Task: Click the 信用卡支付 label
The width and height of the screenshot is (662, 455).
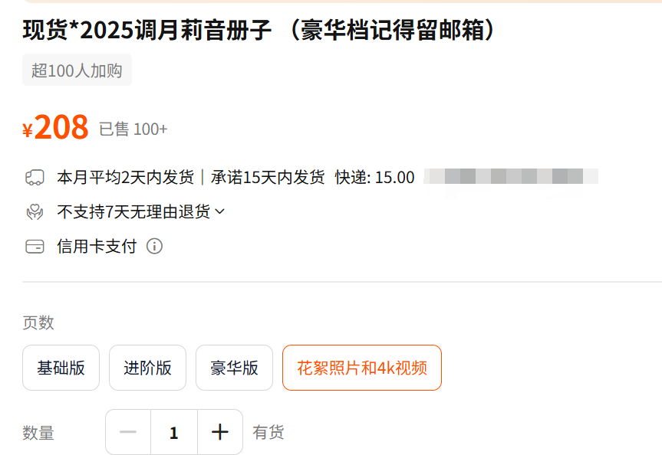Action: click(x=97, y=247)
